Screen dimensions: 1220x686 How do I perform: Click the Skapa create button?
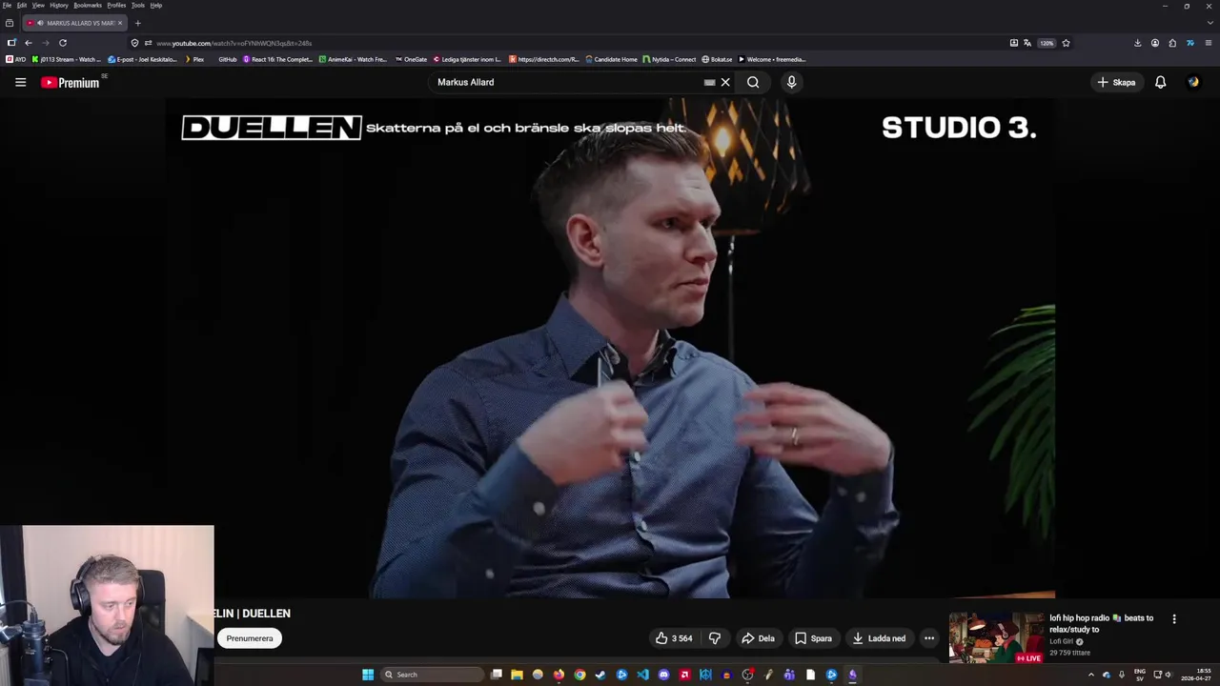(1116, 82)
